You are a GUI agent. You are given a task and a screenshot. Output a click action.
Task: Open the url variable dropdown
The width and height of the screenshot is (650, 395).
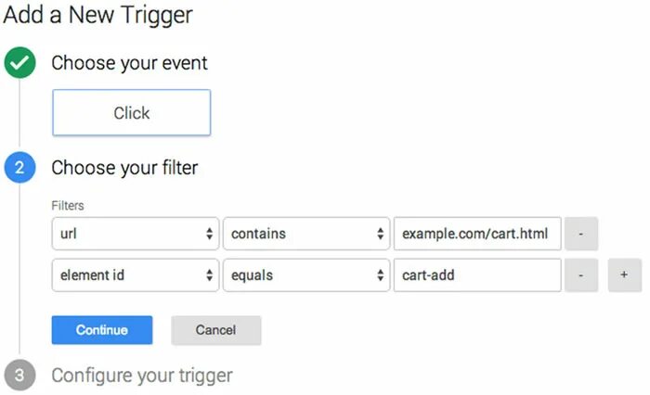point(136,234)
